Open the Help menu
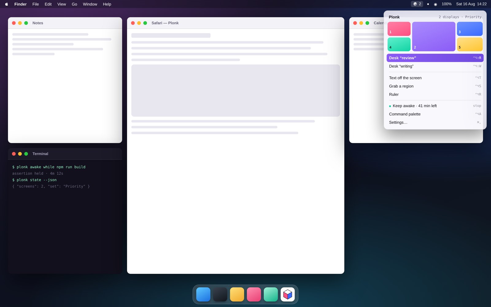The width and height of the screenshot is (491, 307). click(107, 4)
